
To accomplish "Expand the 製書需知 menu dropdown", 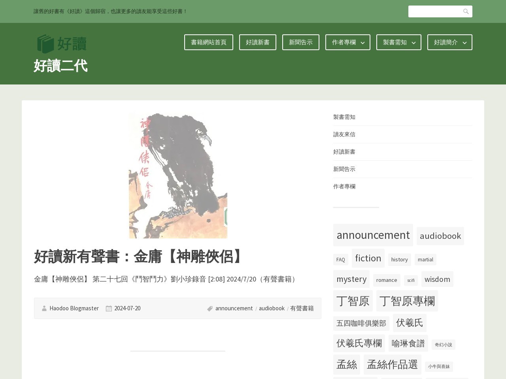I will 413,43.
